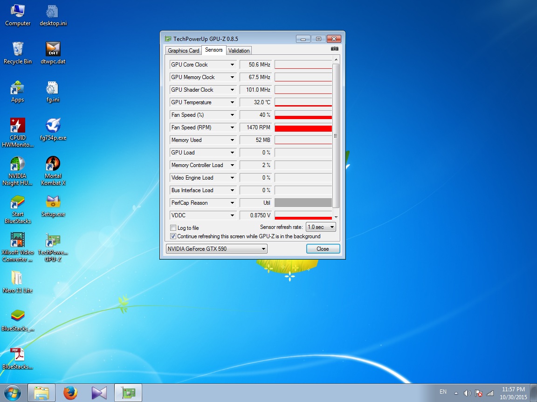The image size is (537, 402).
Task: Select the NVIDIA Nsight HUD shortcut
Action: 17,171
